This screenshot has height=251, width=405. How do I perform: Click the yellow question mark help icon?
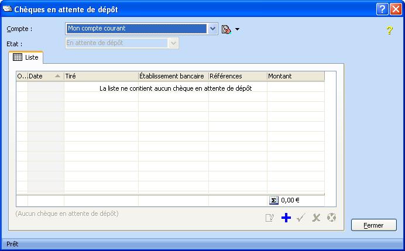pos(389,30)
